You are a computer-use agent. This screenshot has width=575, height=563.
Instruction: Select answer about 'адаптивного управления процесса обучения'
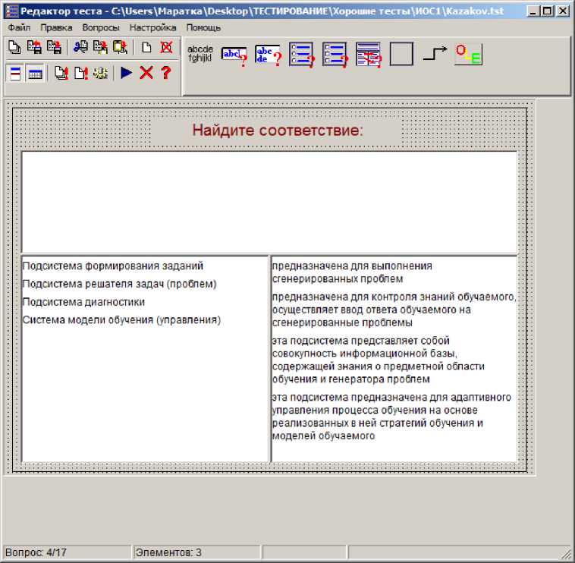point(391,417)
